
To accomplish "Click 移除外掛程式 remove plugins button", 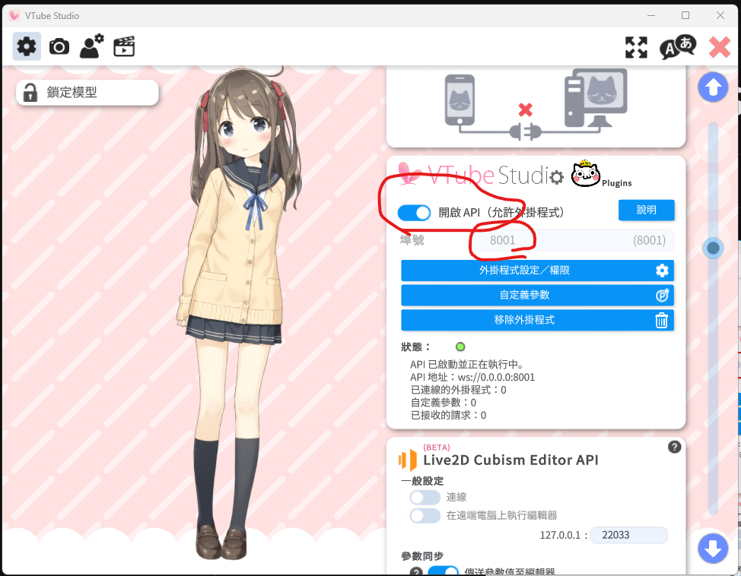I will coord(537,320).
